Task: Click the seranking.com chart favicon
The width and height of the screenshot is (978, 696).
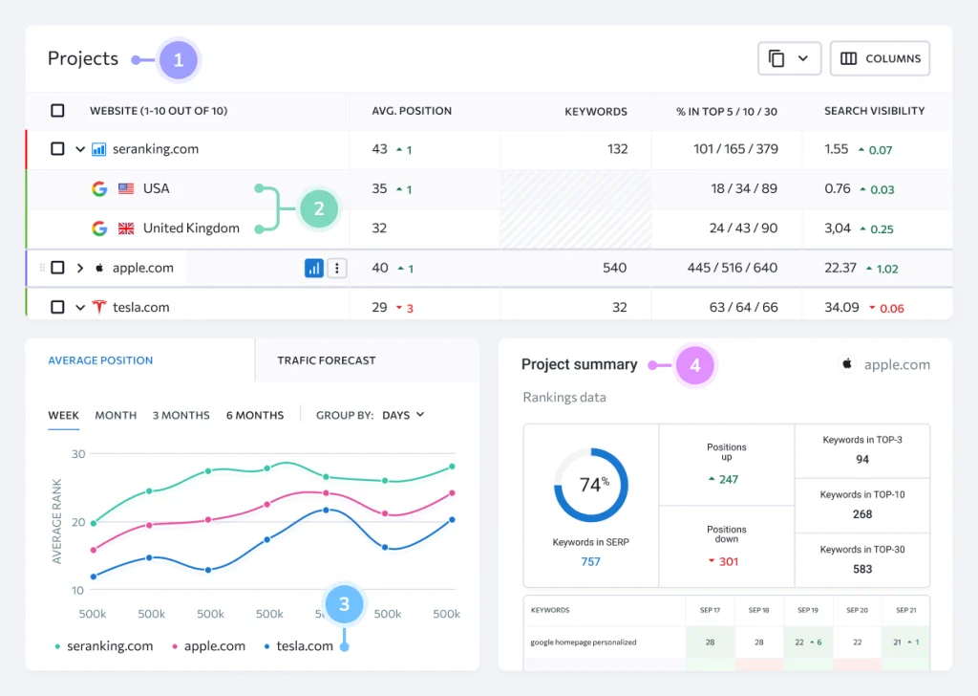Action: coord(98,149)
